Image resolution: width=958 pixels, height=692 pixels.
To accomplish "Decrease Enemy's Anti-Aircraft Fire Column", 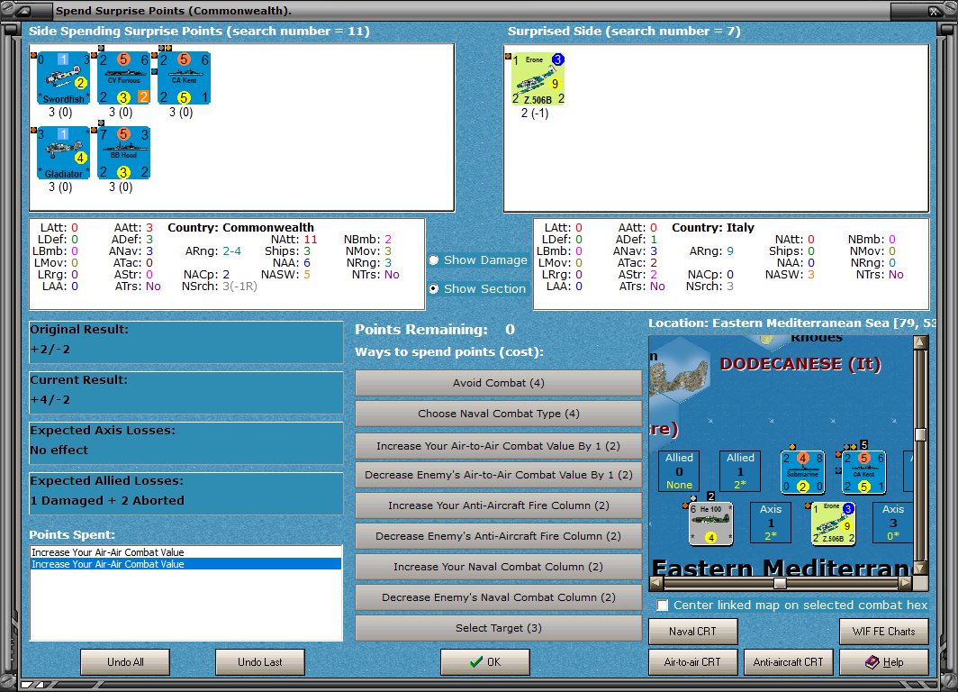I will point(499,535).
